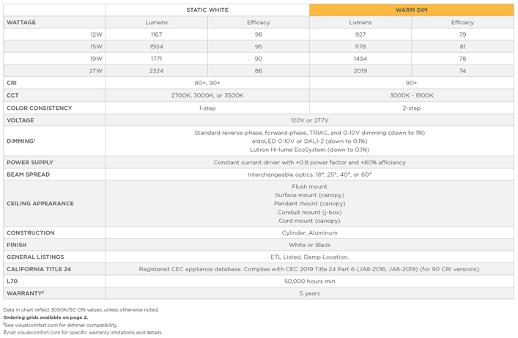This screenshot has height=338, width=518.
Task: Click the 3000K - 1800K CCT value
Action: pyautogui.click(x=411, y=95)
